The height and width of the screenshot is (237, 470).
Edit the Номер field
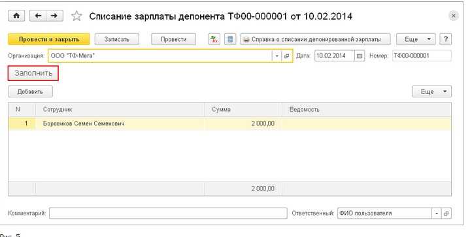(x=422, y=55)
